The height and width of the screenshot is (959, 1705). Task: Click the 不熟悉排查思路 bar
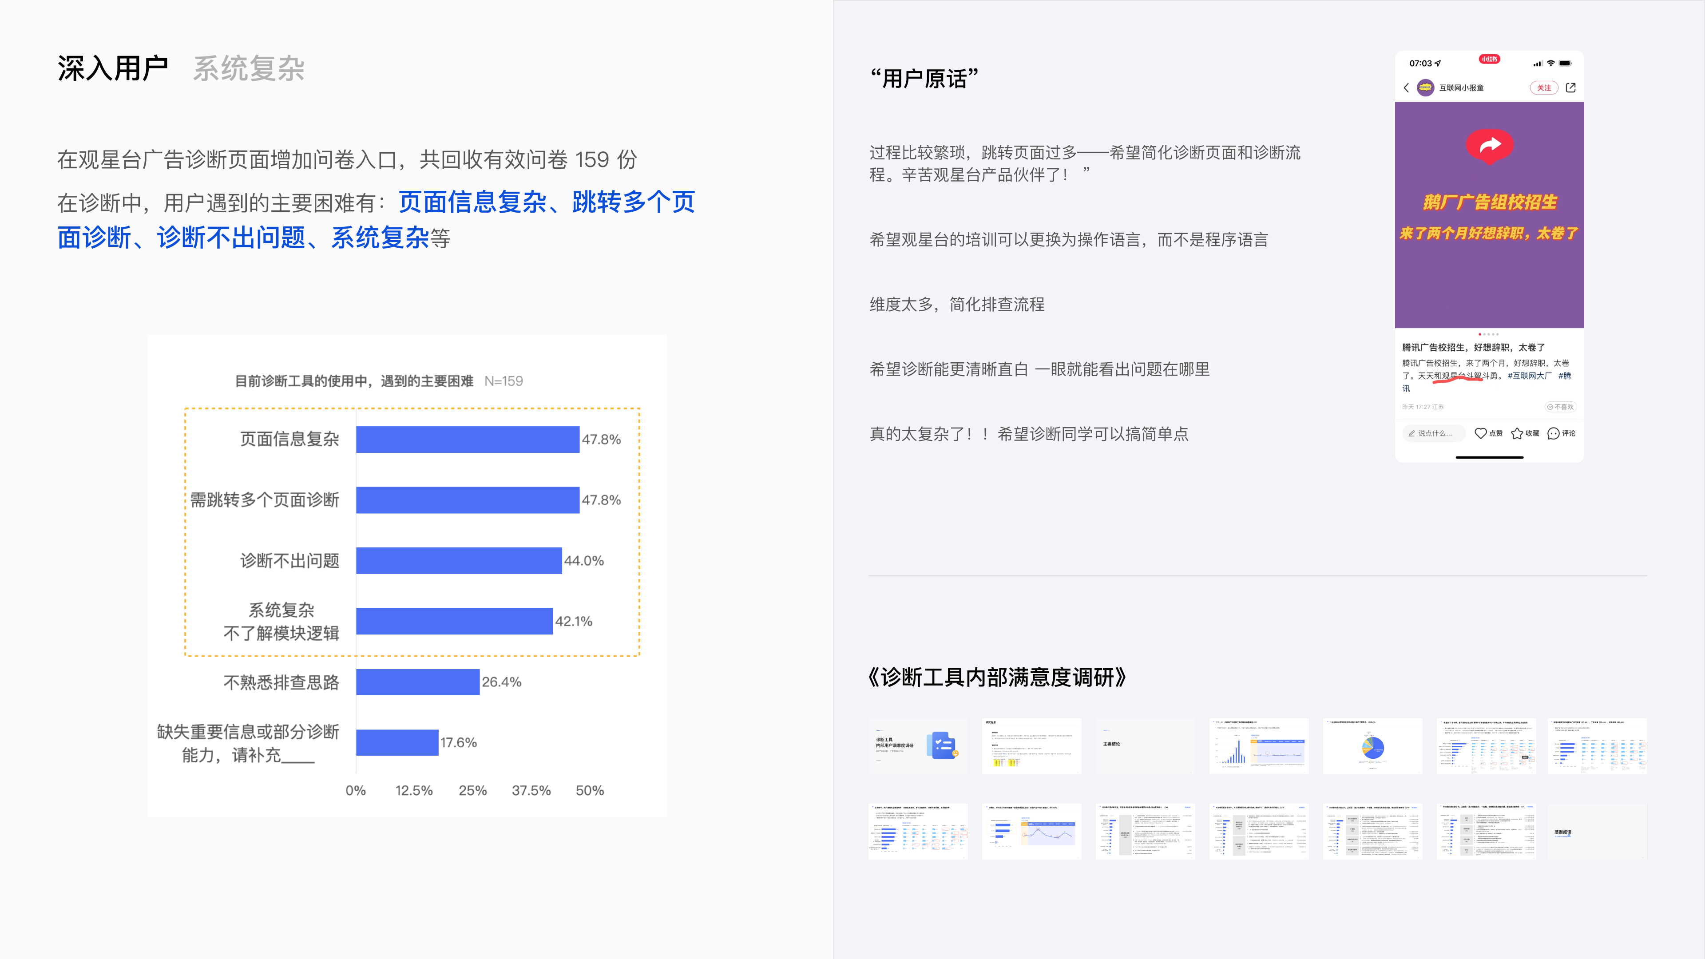tap(418, 682)
